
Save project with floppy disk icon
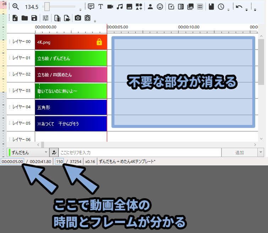coord(34,18)
